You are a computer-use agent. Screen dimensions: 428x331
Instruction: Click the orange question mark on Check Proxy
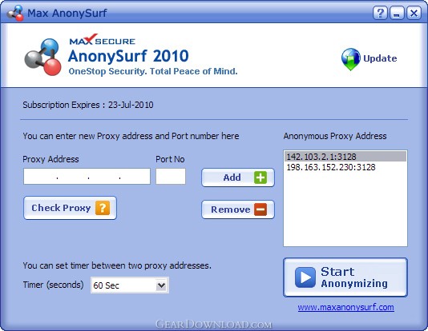click(x=103, y=208)
